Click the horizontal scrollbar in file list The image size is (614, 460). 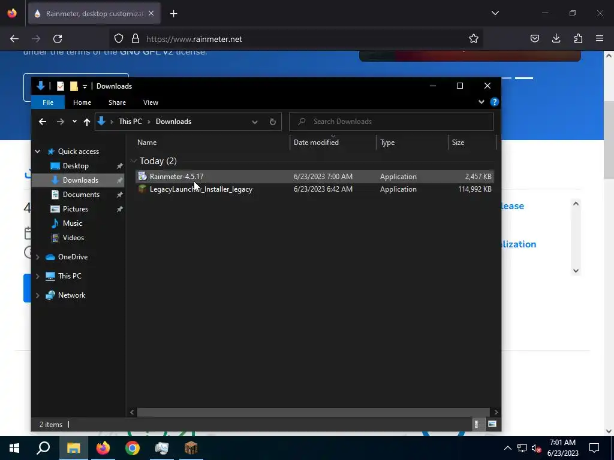pyautogui.click(x=313, y=412)
